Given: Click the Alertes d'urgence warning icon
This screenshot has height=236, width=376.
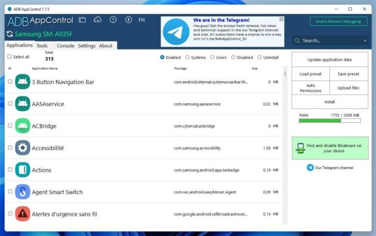Looking at the screenshot, I should pyautogui.click(x=23, y=213).
